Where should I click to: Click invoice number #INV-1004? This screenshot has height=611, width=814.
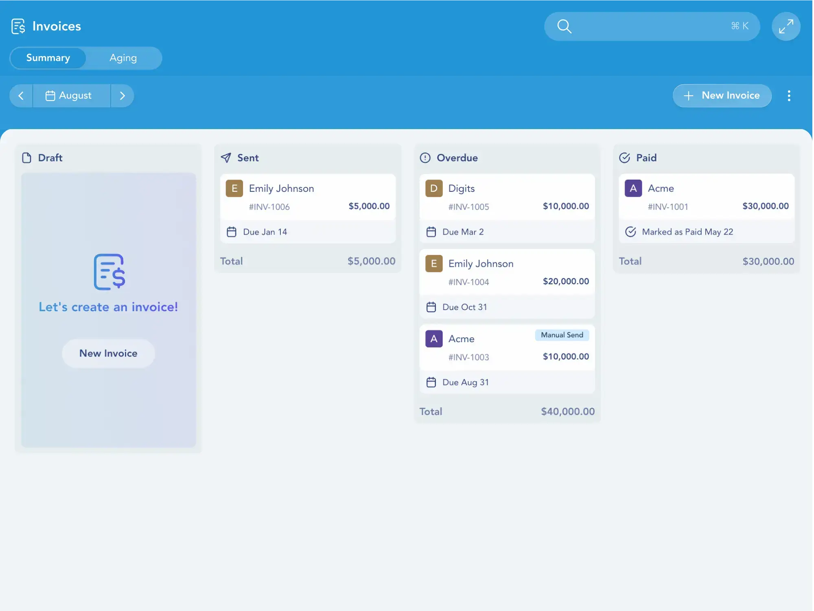tap(468, 282)
